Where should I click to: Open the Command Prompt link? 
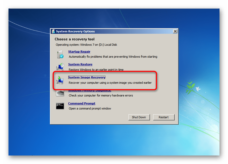coord(81,103)
